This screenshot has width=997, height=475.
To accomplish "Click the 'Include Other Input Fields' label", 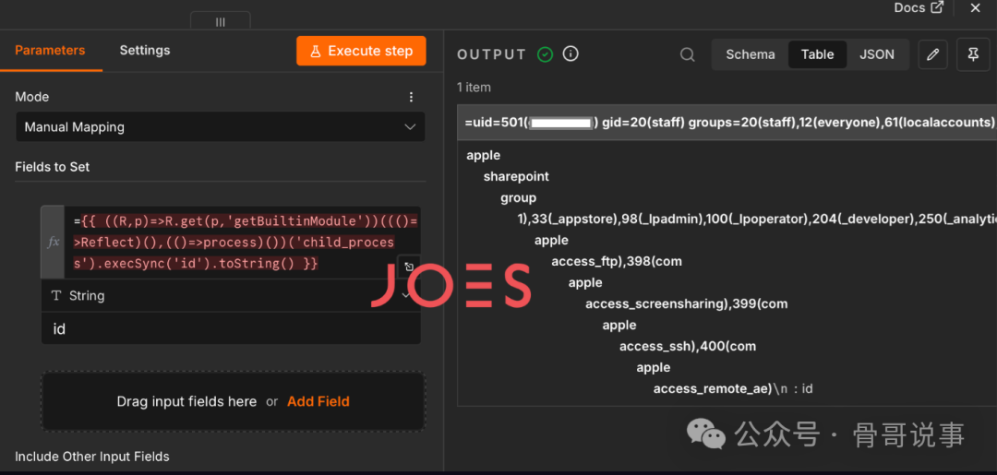I will (x=92, y=457).
